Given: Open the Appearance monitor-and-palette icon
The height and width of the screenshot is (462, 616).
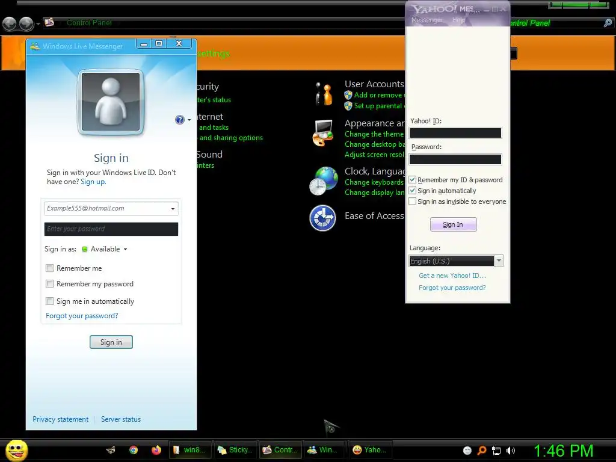Looking at the screenshot, I should pyautogui.click(x=323, y=133).
